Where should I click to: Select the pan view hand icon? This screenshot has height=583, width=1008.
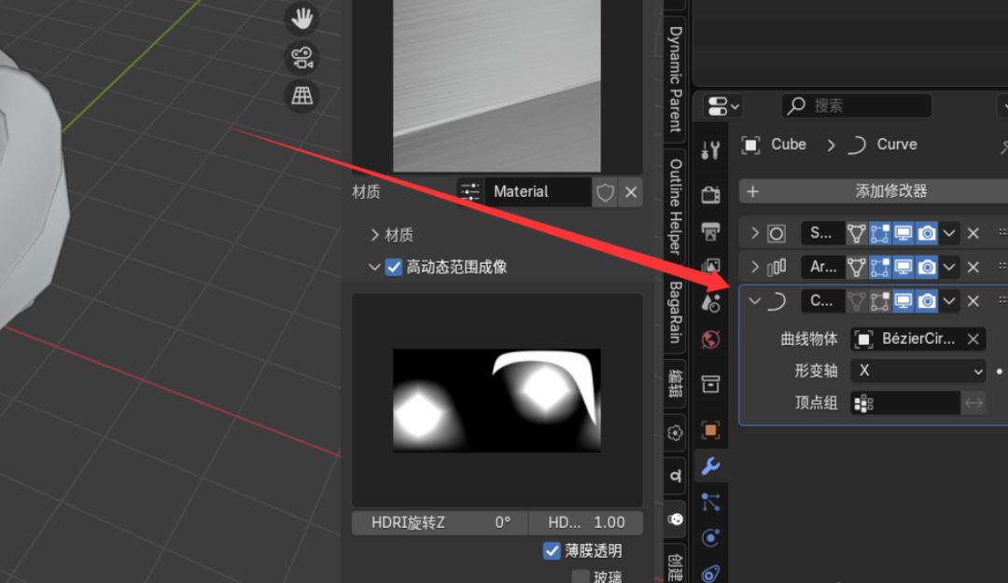(301, 19)
